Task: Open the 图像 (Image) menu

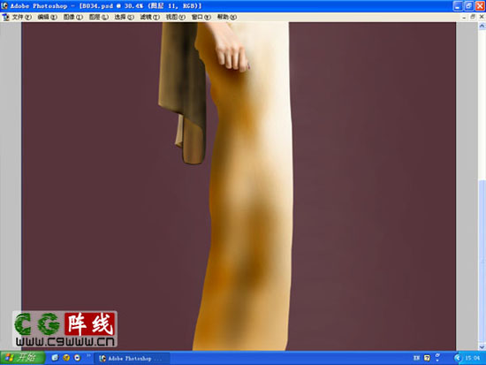Action: (73, 17)
